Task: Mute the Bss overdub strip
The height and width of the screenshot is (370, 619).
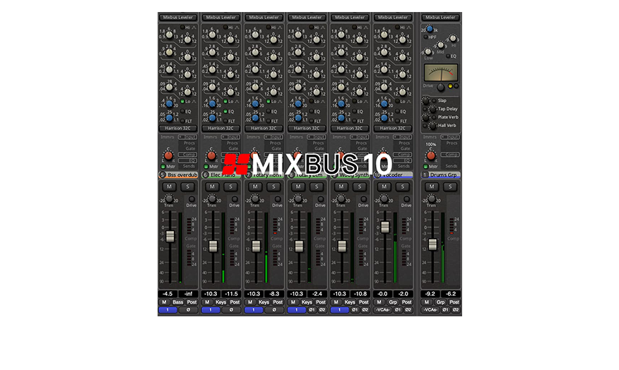Action: [169, 186]
